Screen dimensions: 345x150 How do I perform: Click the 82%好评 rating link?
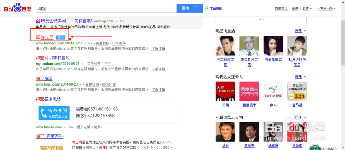(119, 43)
